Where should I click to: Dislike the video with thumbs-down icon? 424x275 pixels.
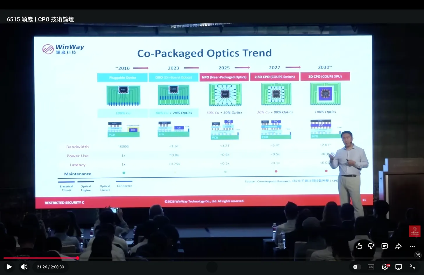pos(371,246)
